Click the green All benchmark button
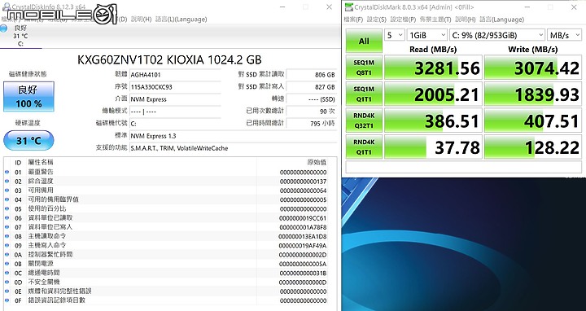 pos(364,42)
